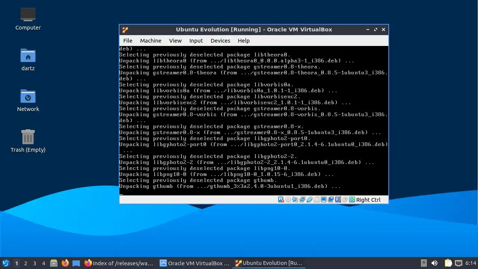Open the View menu
The image size is (478, 269).
(175, 41)
